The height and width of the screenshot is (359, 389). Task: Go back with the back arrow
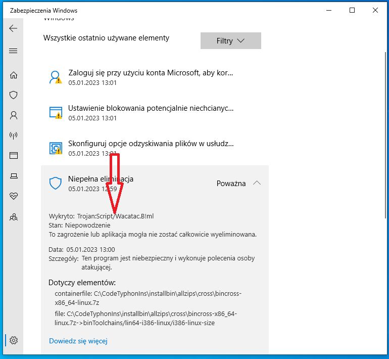click(x=13, y=28)
